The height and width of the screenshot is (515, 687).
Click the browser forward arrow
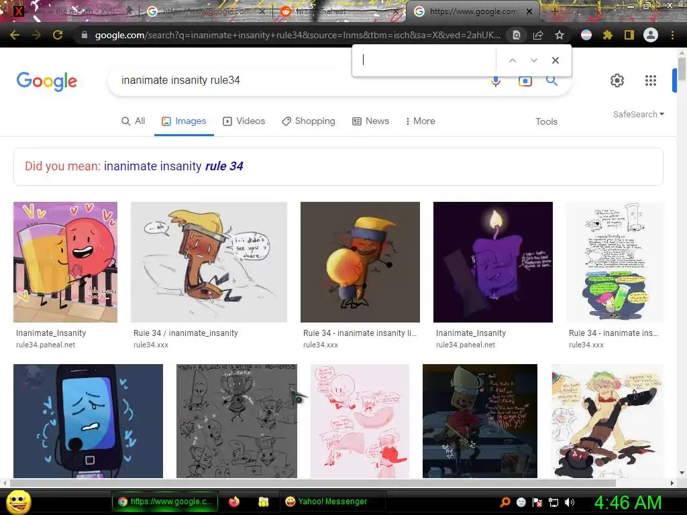click(36, 35)
